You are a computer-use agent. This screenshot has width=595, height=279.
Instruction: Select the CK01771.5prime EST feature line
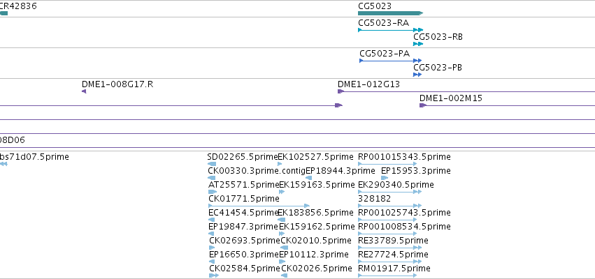(259, 206)
